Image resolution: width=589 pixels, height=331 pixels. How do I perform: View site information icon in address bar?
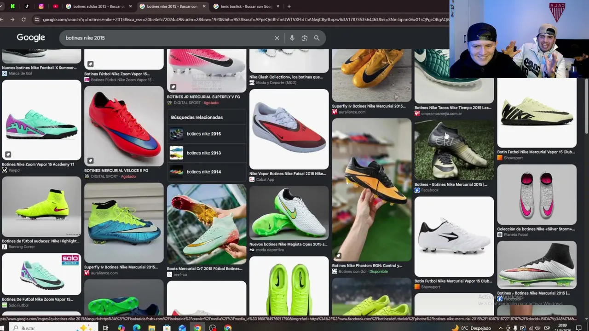[x=36, y=19]
